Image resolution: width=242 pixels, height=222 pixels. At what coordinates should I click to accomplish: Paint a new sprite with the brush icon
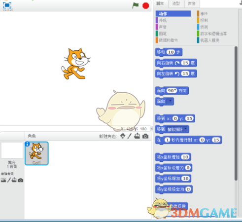[x=130, y=136]
